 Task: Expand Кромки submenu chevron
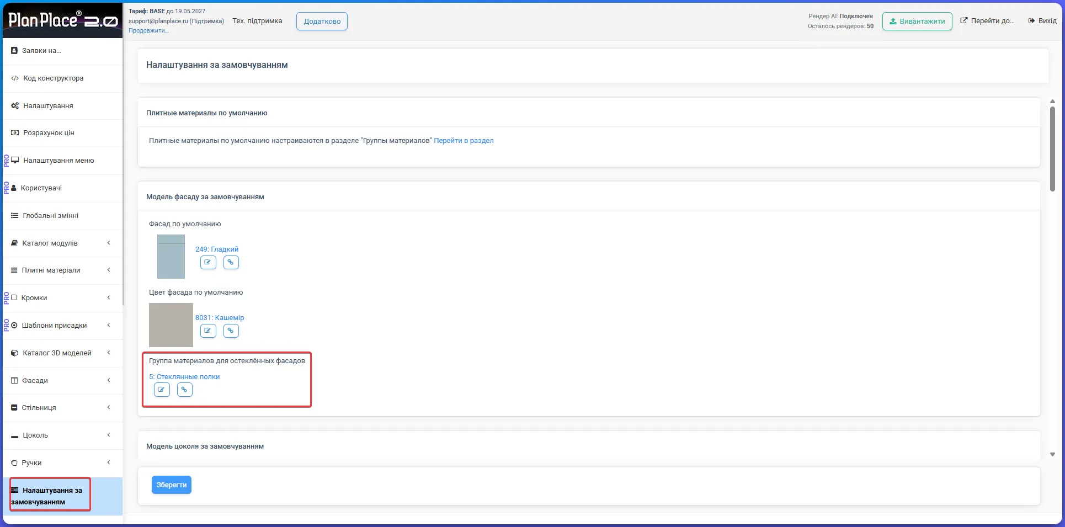tap(109, 297)
